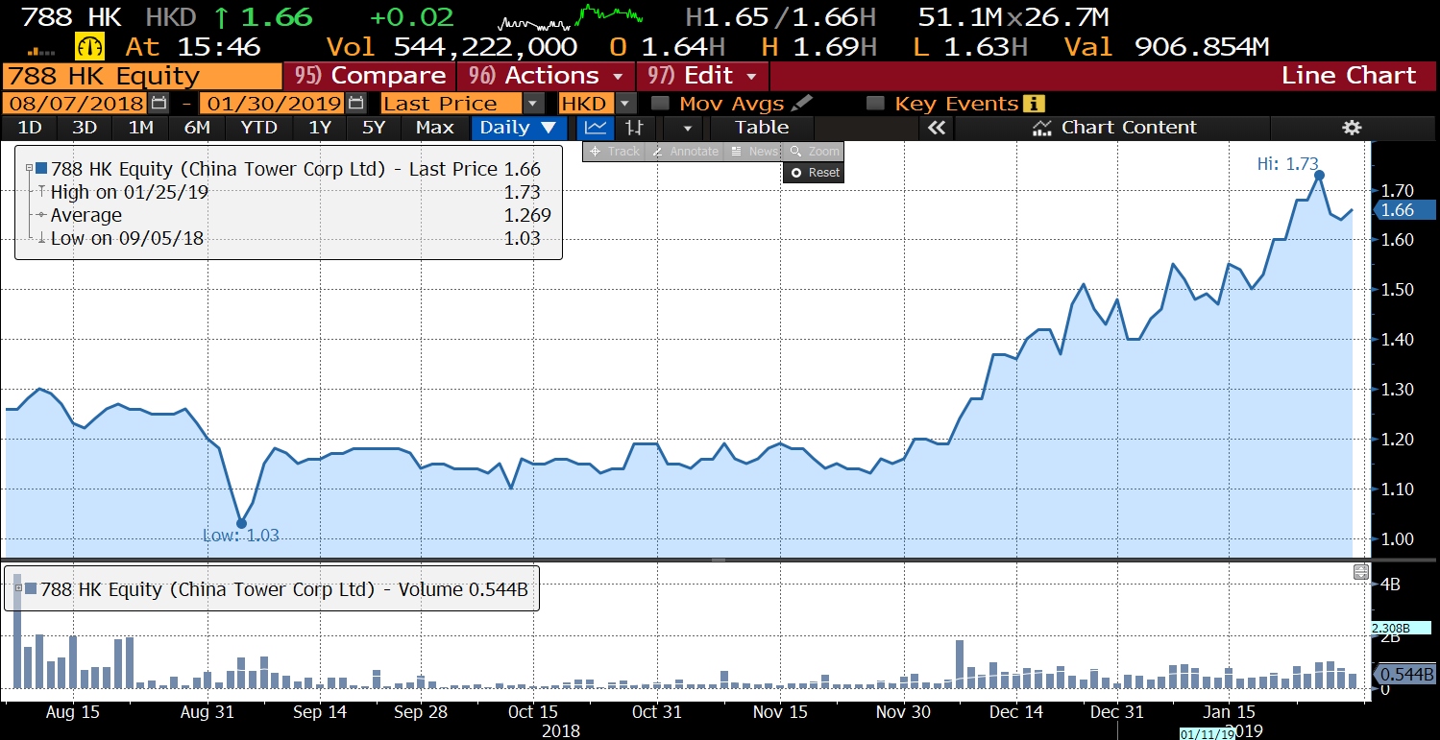
Task: Enable the Mov Avgs checkbox
Action: pyautogui.click(x=660, y=104)
